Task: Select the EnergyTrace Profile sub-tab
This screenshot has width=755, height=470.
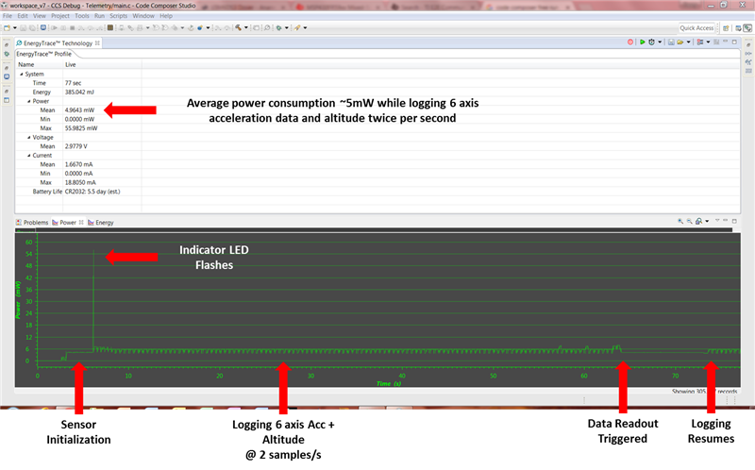Action: (43, 54)
